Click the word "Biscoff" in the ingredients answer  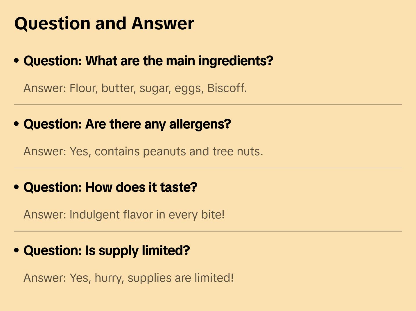[x=227, y=88]
